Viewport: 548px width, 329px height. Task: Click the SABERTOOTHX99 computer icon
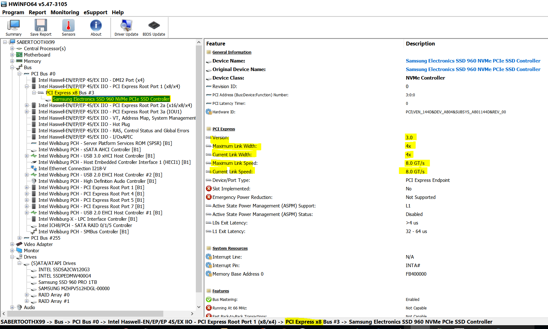click(x=13, y=42)
